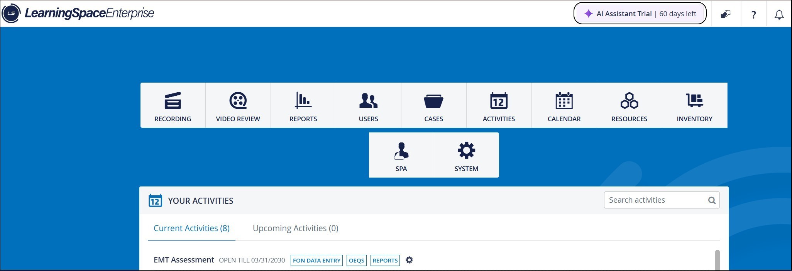792x271 pixels.
Task: Open the Activities module tile
Action: click(499, 105)
